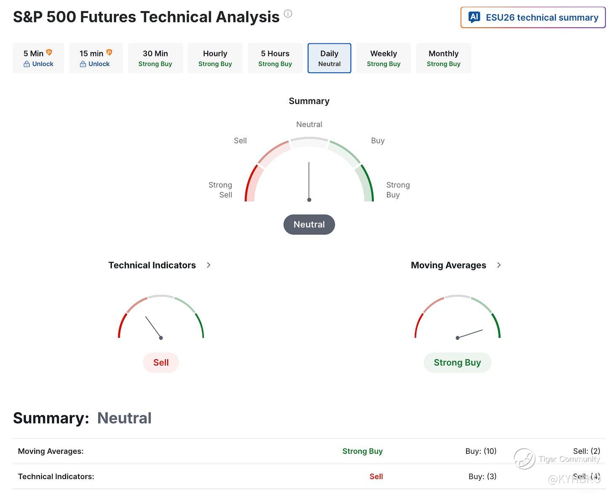Switch to the Monthly timeframe tab
The height and width of the screenshot is (493, 613).
[443, 58]
